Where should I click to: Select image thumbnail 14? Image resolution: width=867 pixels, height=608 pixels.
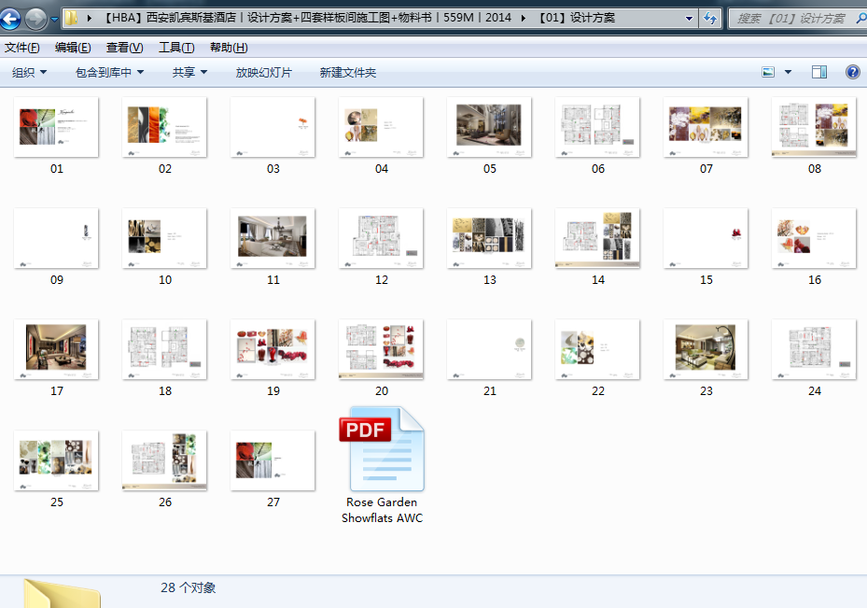click(597, 238)
